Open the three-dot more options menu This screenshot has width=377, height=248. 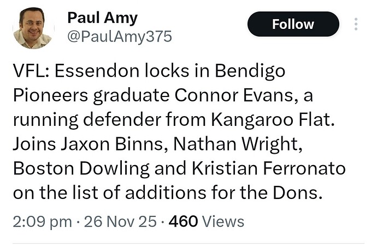356,25
